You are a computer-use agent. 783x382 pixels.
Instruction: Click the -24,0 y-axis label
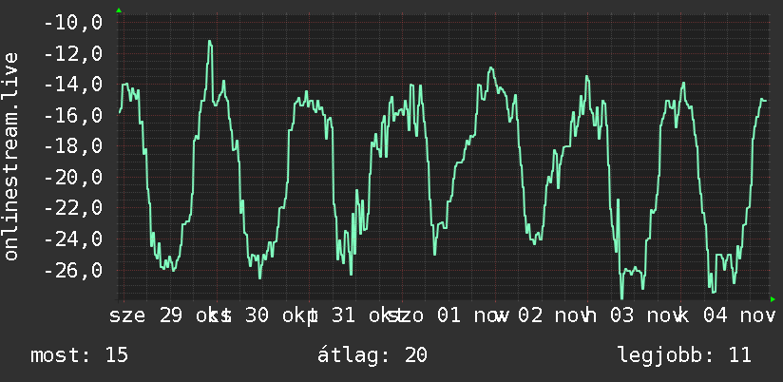(73, 239)
